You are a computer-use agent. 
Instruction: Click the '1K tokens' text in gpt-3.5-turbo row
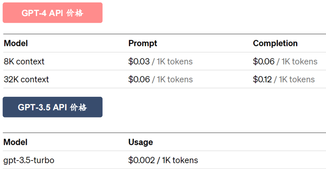click(x=180, y=160)
